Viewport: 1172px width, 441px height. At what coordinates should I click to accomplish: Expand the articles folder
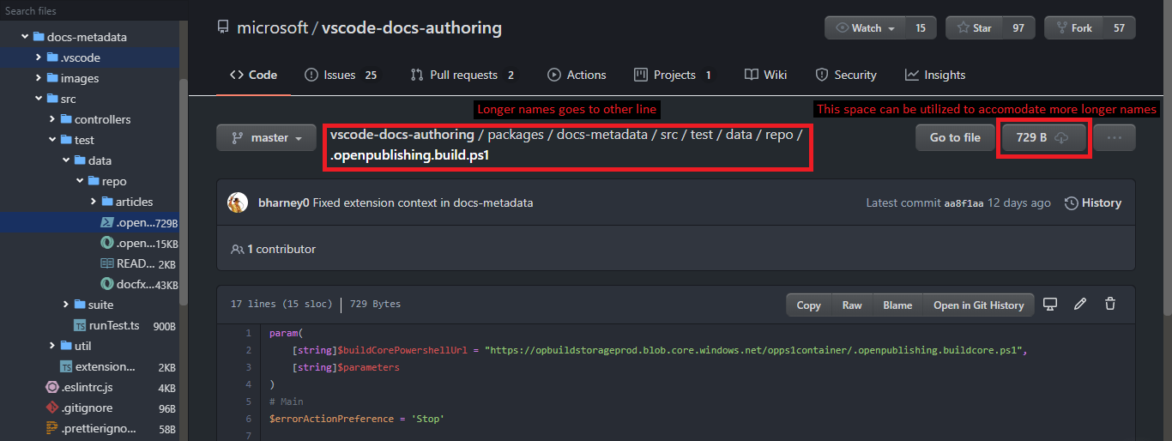94,202
